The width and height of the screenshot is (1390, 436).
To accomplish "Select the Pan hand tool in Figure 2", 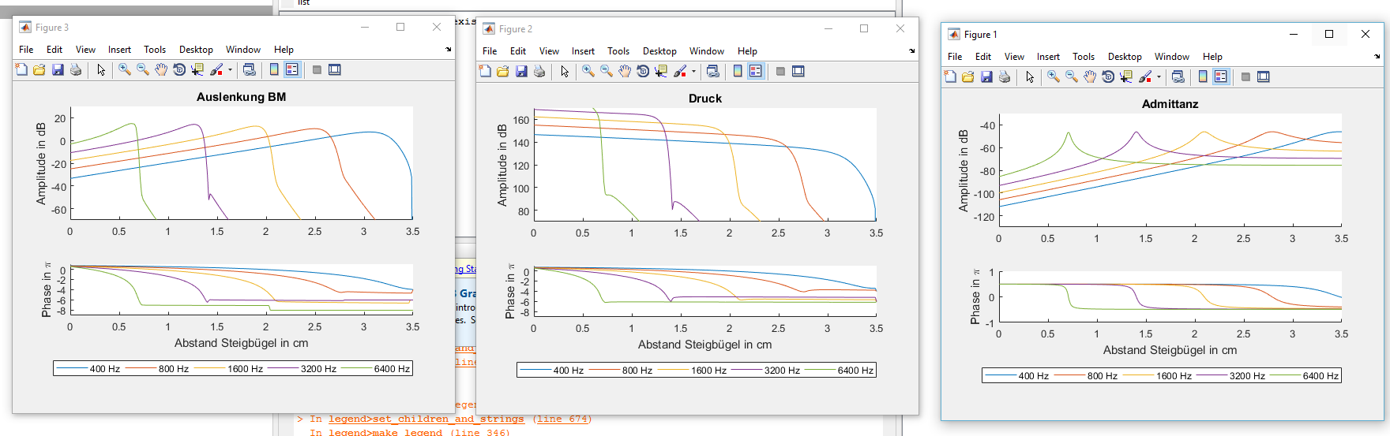I will tap(625, 72).
